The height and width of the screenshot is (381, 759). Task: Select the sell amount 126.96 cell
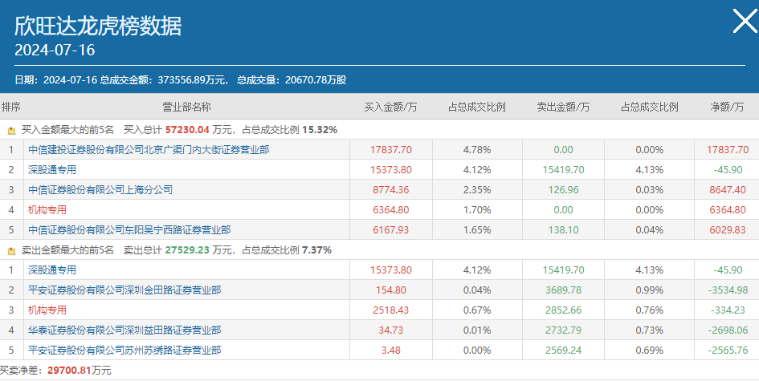click(564, 190)
